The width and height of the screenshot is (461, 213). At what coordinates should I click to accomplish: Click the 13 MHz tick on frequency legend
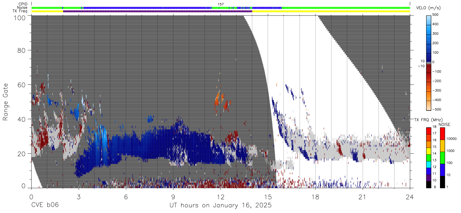(x=434, y=160)
